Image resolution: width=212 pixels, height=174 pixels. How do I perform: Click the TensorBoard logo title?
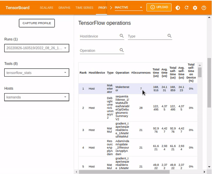[x=18, y=8]
